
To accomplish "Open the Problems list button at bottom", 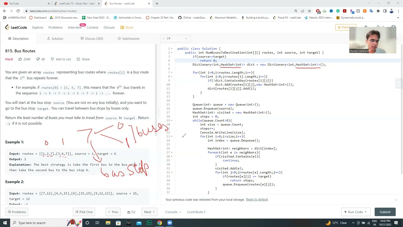I will click(x=16, y=212).
